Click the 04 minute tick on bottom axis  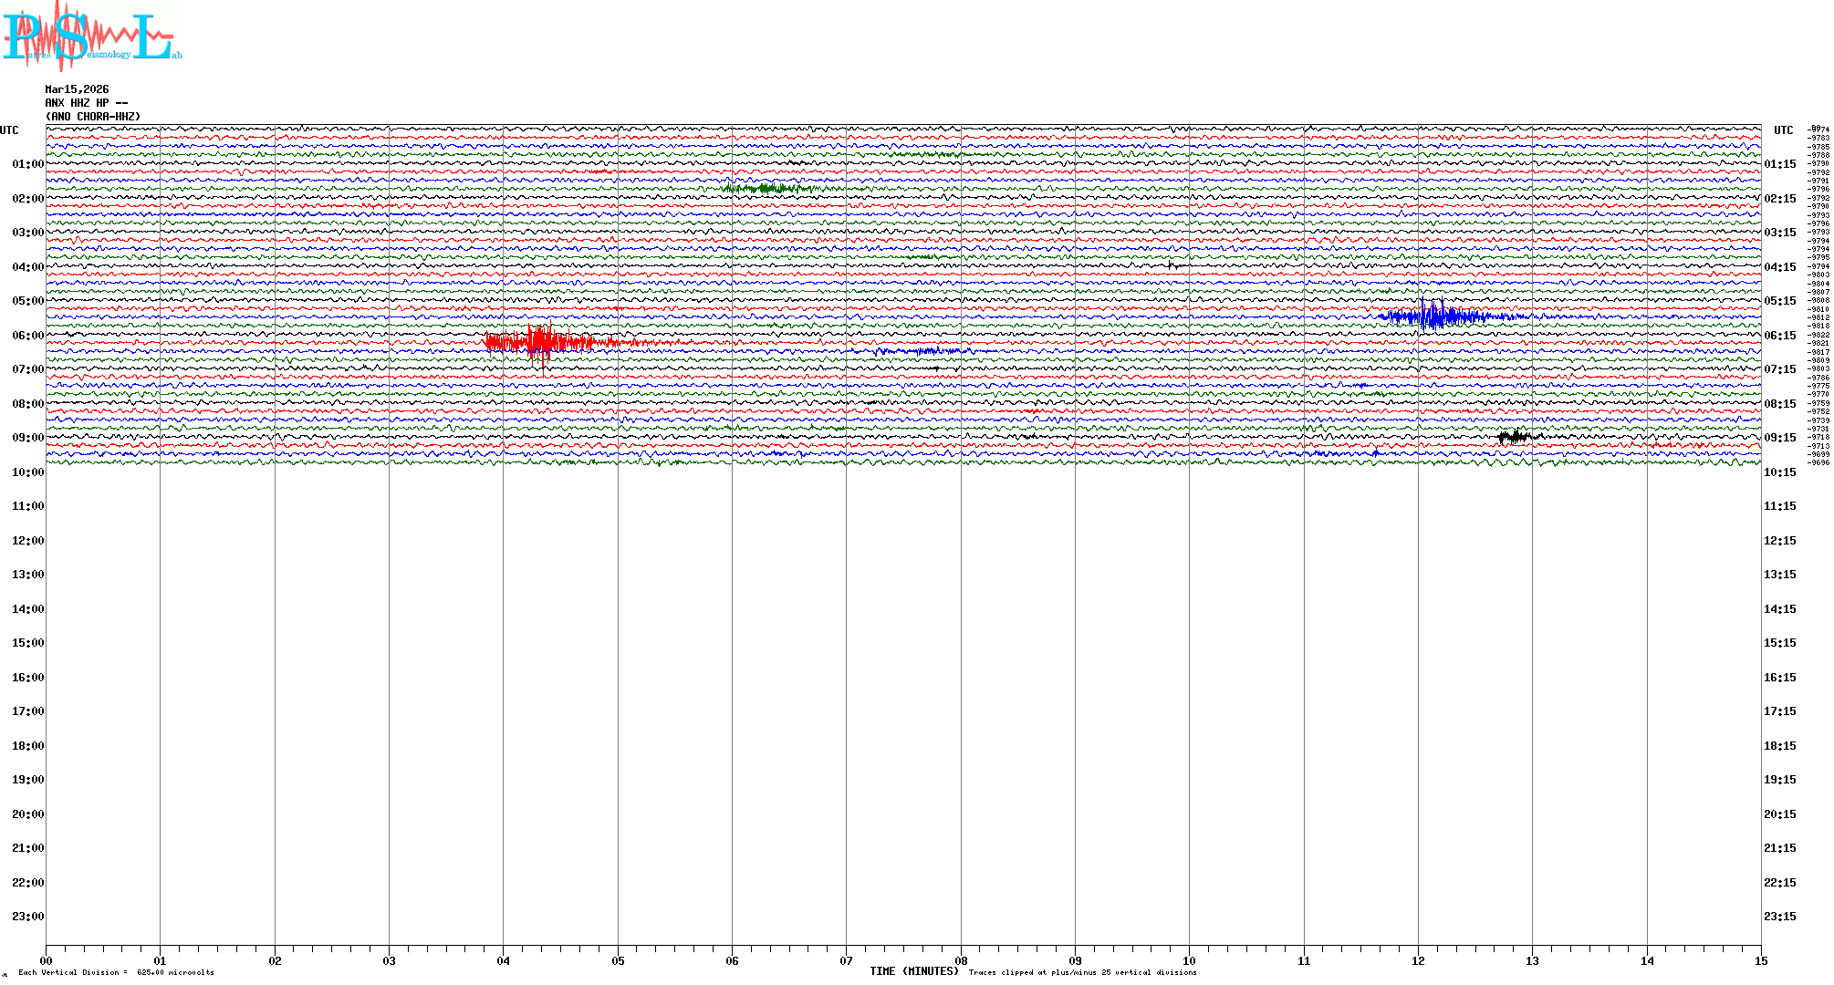pyautogui.click(x=504, y=960)
